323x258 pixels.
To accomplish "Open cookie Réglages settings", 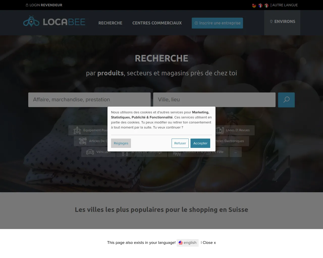I will [121, 143].
